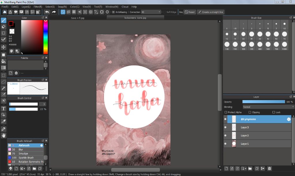Open add-layer dropdown arrow in Layer panel
Viewport: 295px width, 176px height.
point(245,169)
